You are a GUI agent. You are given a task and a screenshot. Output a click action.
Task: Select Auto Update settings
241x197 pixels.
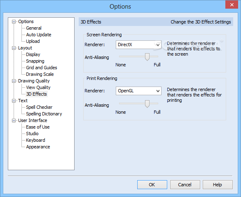[x=39, y=35]
